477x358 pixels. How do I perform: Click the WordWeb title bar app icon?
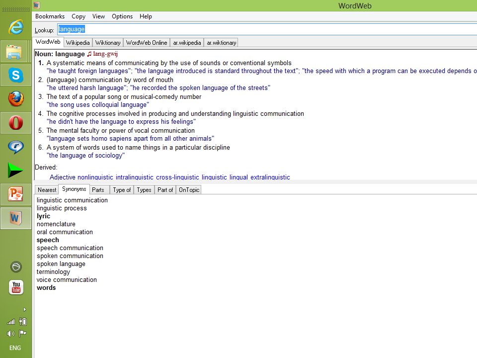point(36,5)
